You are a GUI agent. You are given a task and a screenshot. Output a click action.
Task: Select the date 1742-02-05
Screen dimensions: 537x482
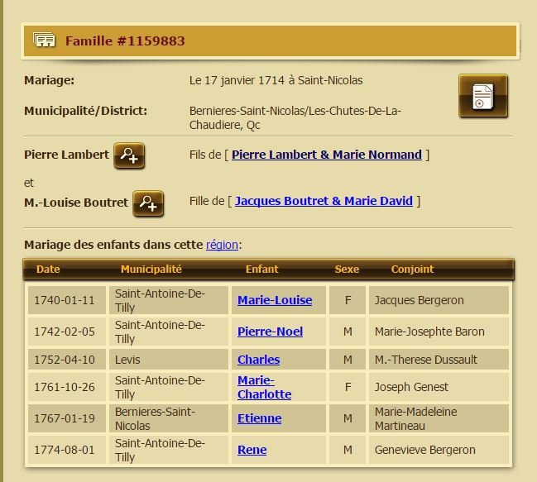tap(64, 332)
